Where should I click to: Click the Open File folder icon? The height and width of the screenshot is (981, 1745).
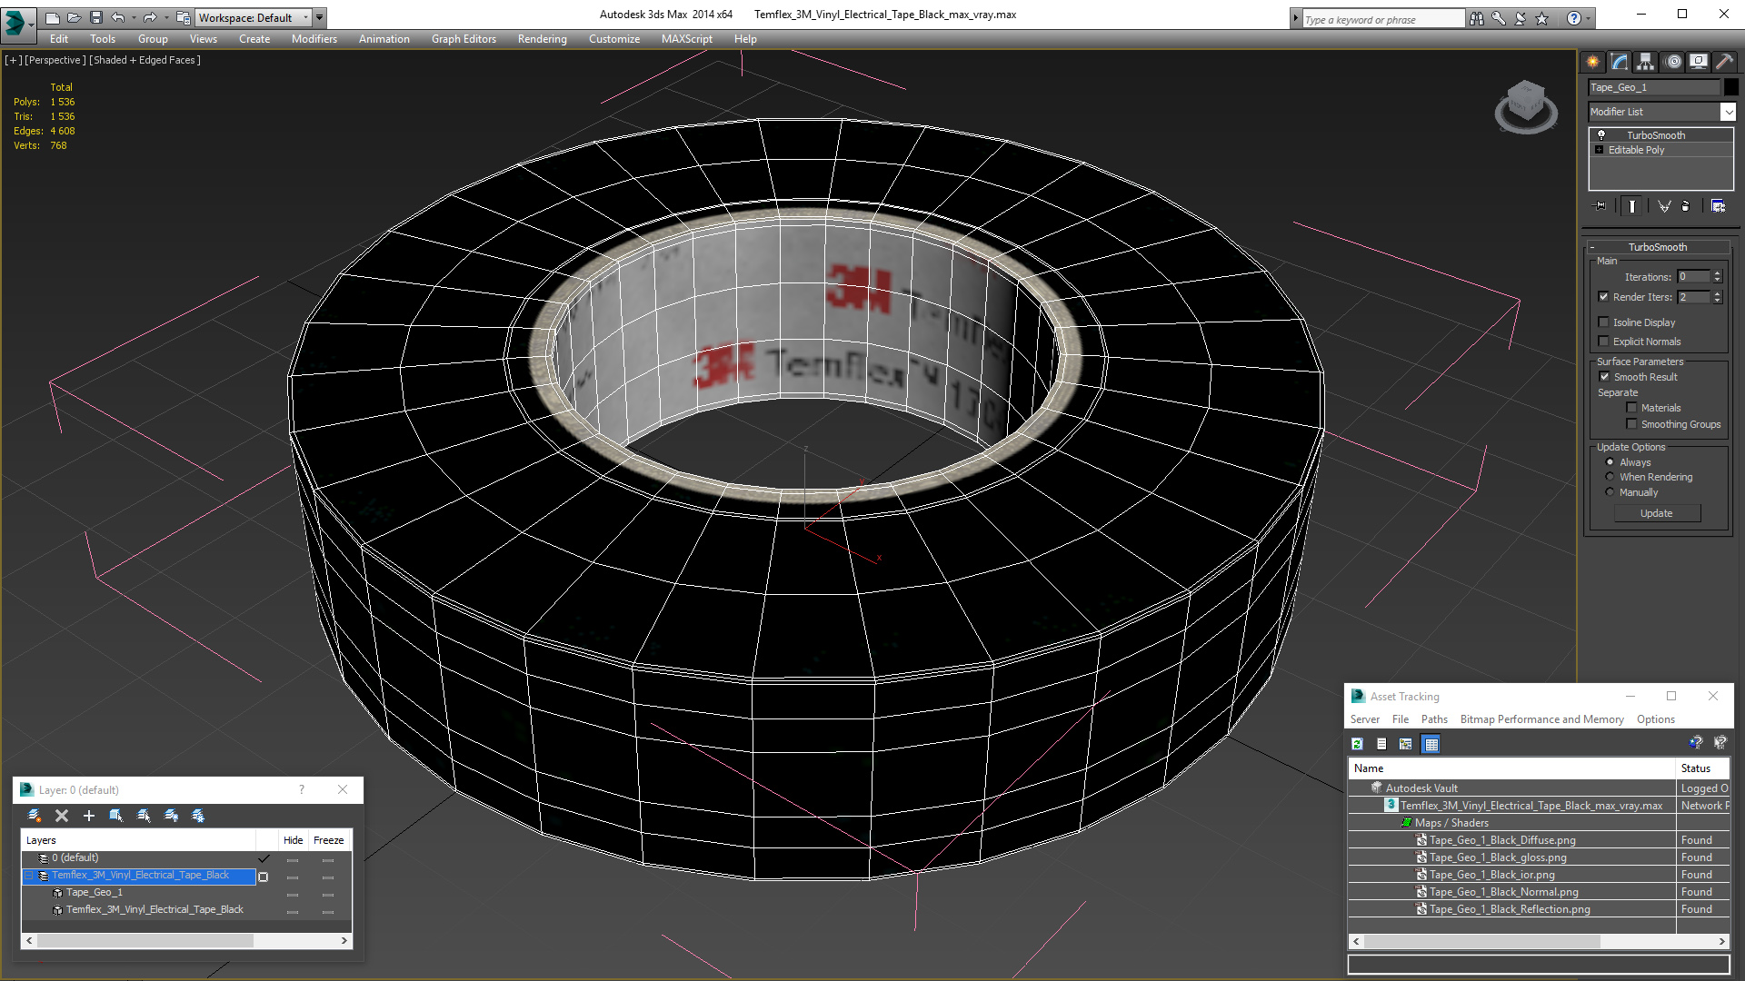74,17
